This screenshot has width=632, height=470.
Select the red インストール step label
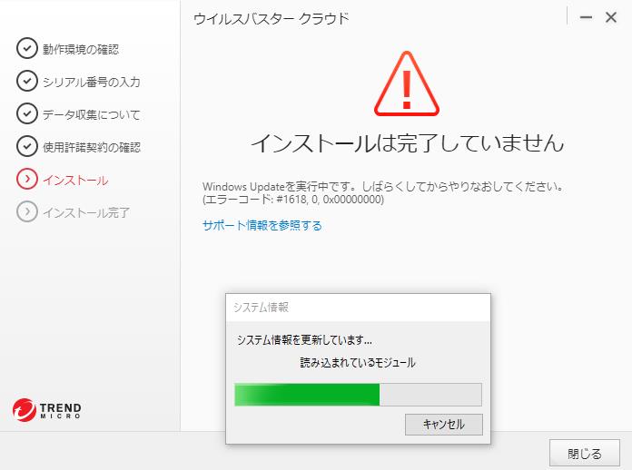click(75, 180)
